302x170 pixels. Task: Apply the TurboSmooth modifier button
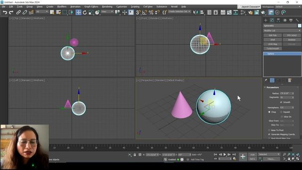click(273, 49)
